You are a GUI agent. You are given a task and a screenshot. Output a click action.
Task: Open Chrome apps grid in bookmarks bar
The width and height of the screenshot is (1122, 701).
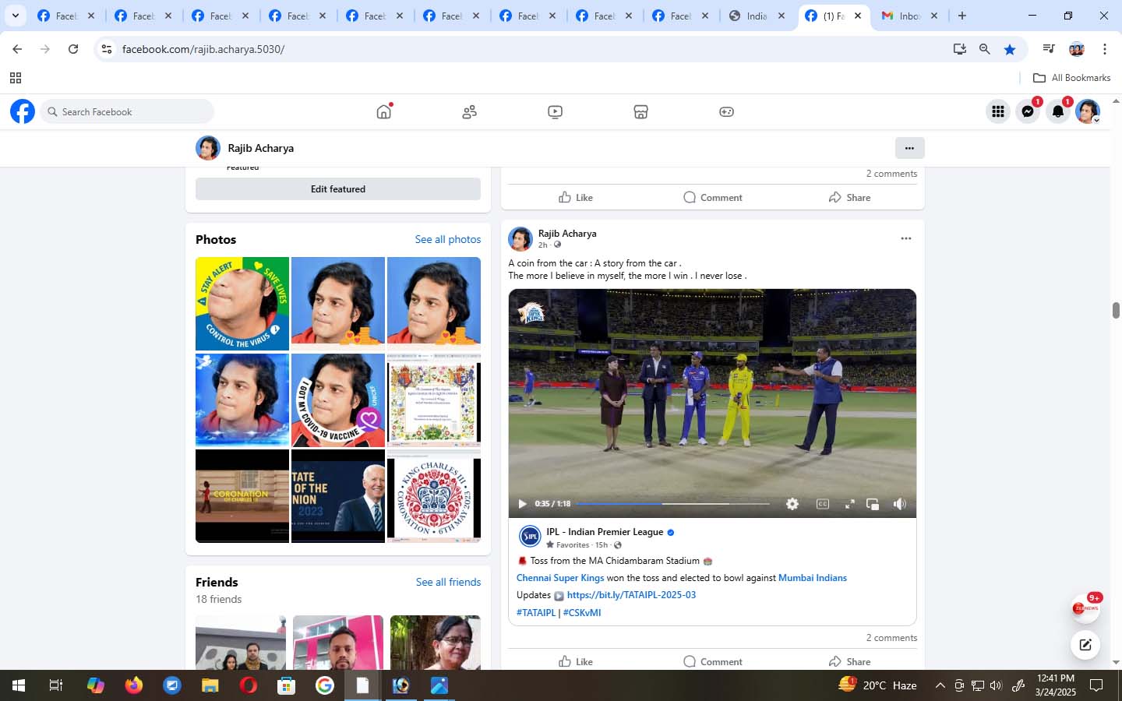point(16,78)
